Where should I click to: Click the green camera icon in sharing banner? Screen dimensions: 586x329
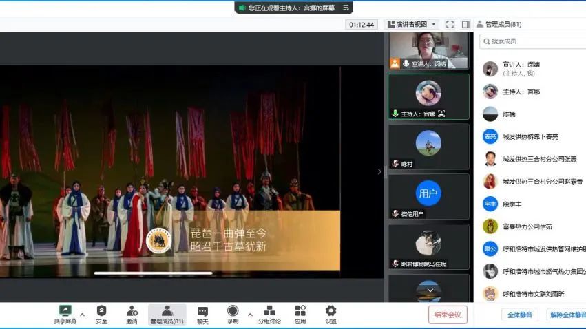pos(242,8)
